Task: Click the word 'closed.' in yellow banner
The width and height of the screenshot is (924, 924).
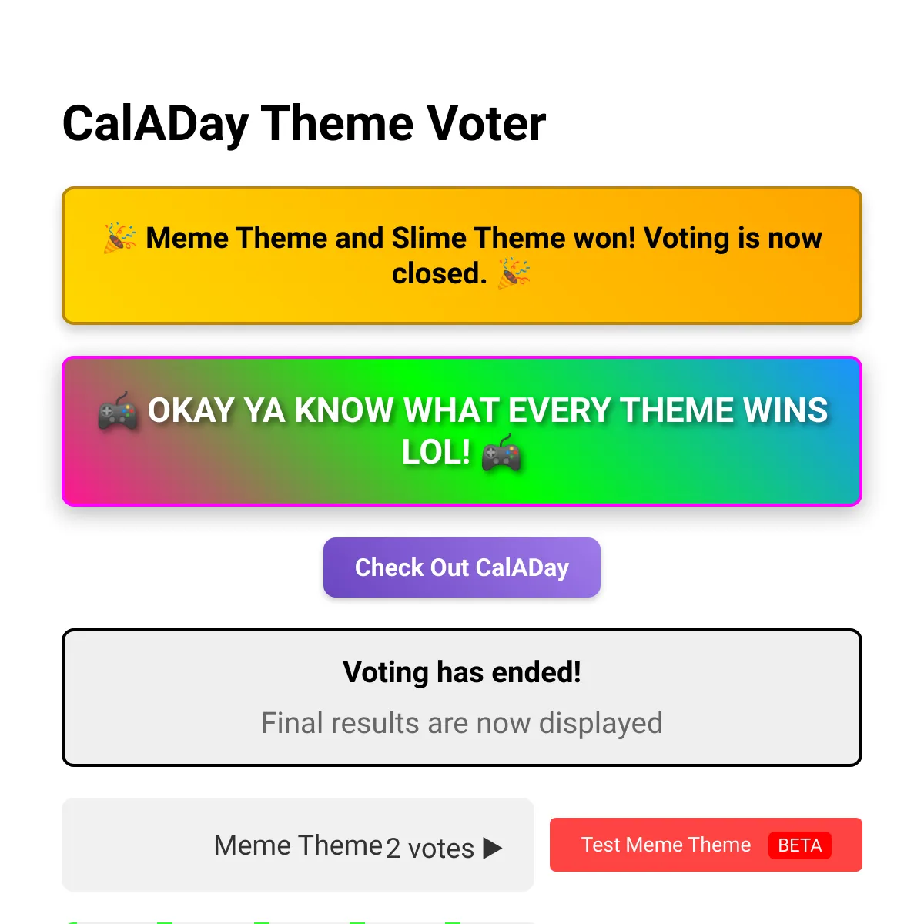Action: coord(440,273)
